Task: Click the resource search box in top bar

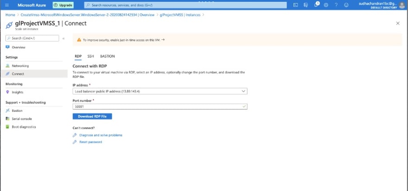Action: 185,5
